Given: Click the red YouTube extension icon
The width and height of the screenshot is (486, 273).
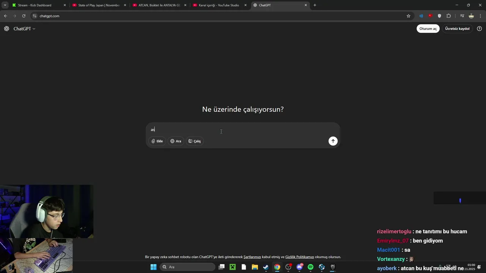Looking at the screenshot, I should tap(430, 16).
